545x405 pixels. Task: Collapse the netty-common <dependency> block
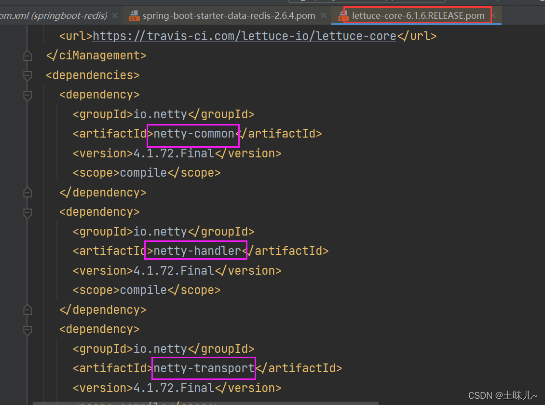point(27,95)
